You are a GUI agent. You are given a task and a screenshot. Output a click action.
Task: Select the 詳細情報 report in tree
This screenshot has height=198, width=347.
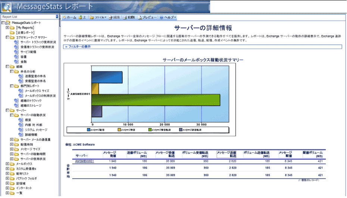31,134
